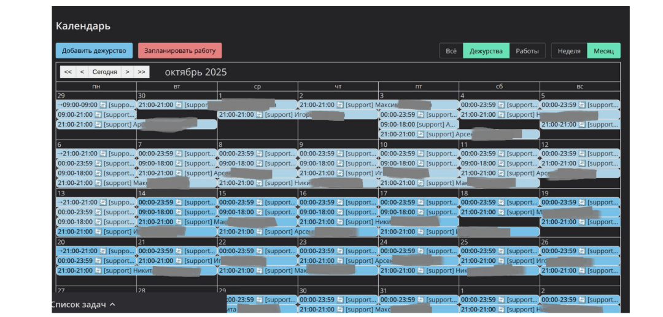Open 21:00-21:00 Ники... event starting on day 8
The image size is (663, 317).
pos(298,183)
